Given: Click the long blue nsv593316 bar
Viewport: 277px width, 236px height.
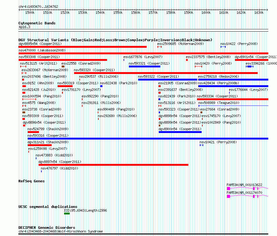Looking at the screenshot, I should pyautogui.click(x=148, y=139).
